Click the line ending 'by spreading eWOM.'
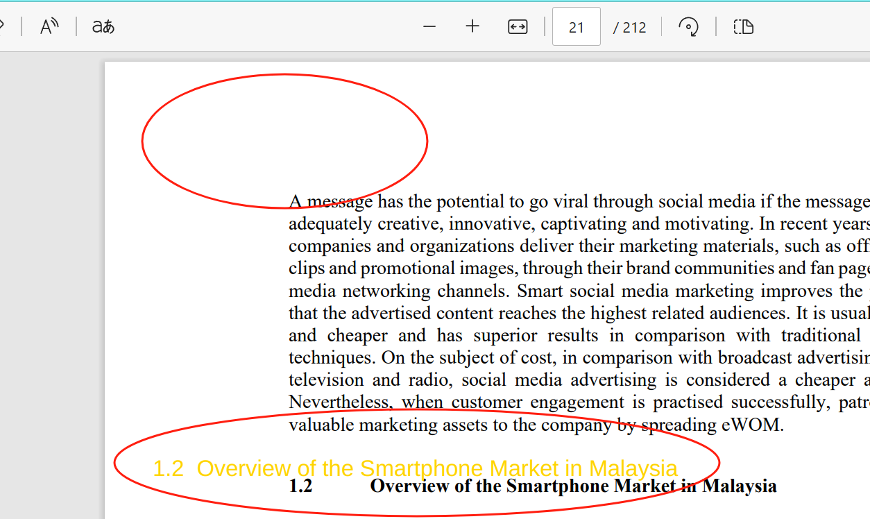This screenshot has width=870, height=519. coord(536,425)
